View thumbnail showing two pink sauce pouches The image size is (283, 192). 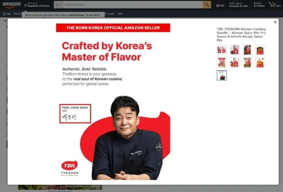[222, 50]
